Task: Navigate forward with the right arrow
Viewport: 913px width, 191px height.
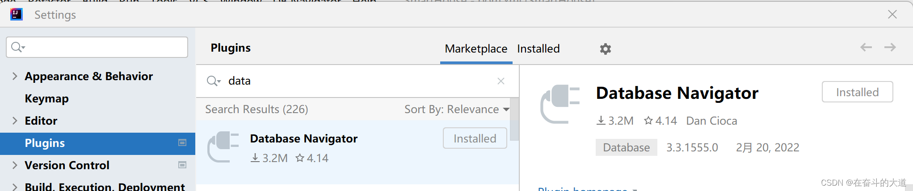Action: [x=890, y=48]
